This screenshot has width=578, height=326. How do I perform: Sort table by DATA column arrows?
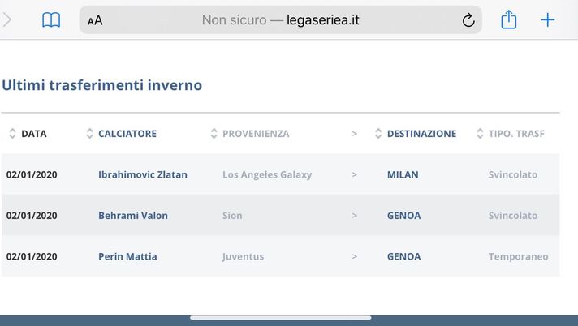click(12, 134)
